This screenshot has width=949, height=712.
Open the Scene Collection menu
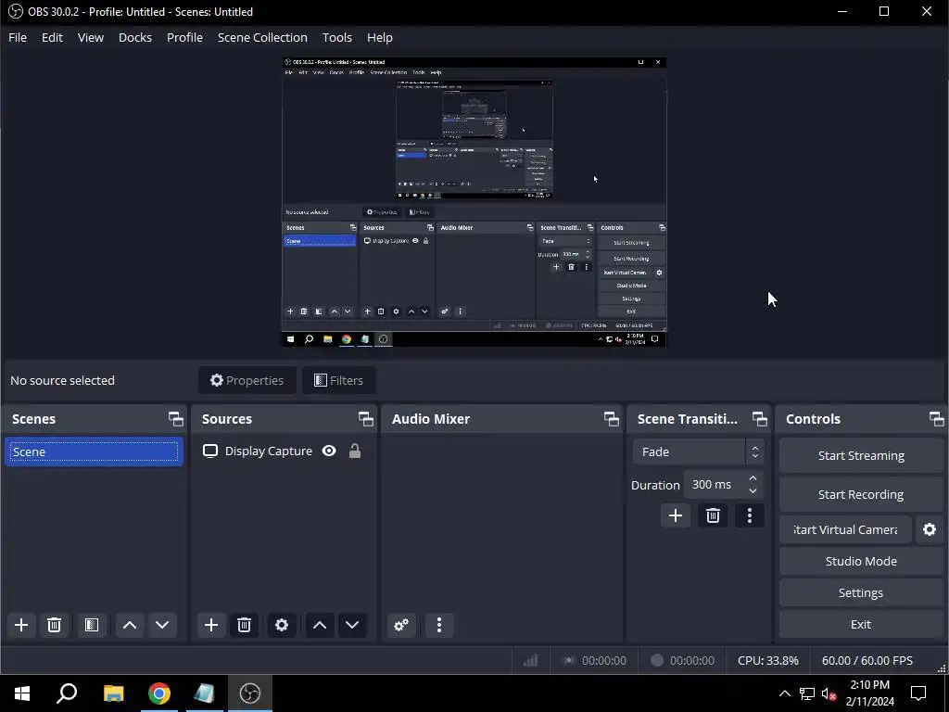tap(262, 37)
